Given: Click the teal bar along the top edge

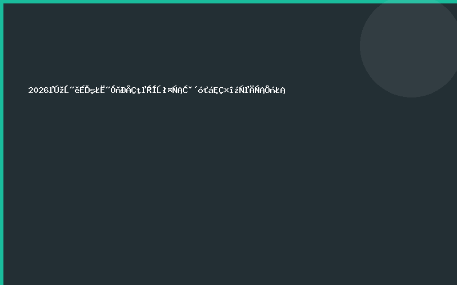Looking at the screenshot, I should [x=228, y=1].
